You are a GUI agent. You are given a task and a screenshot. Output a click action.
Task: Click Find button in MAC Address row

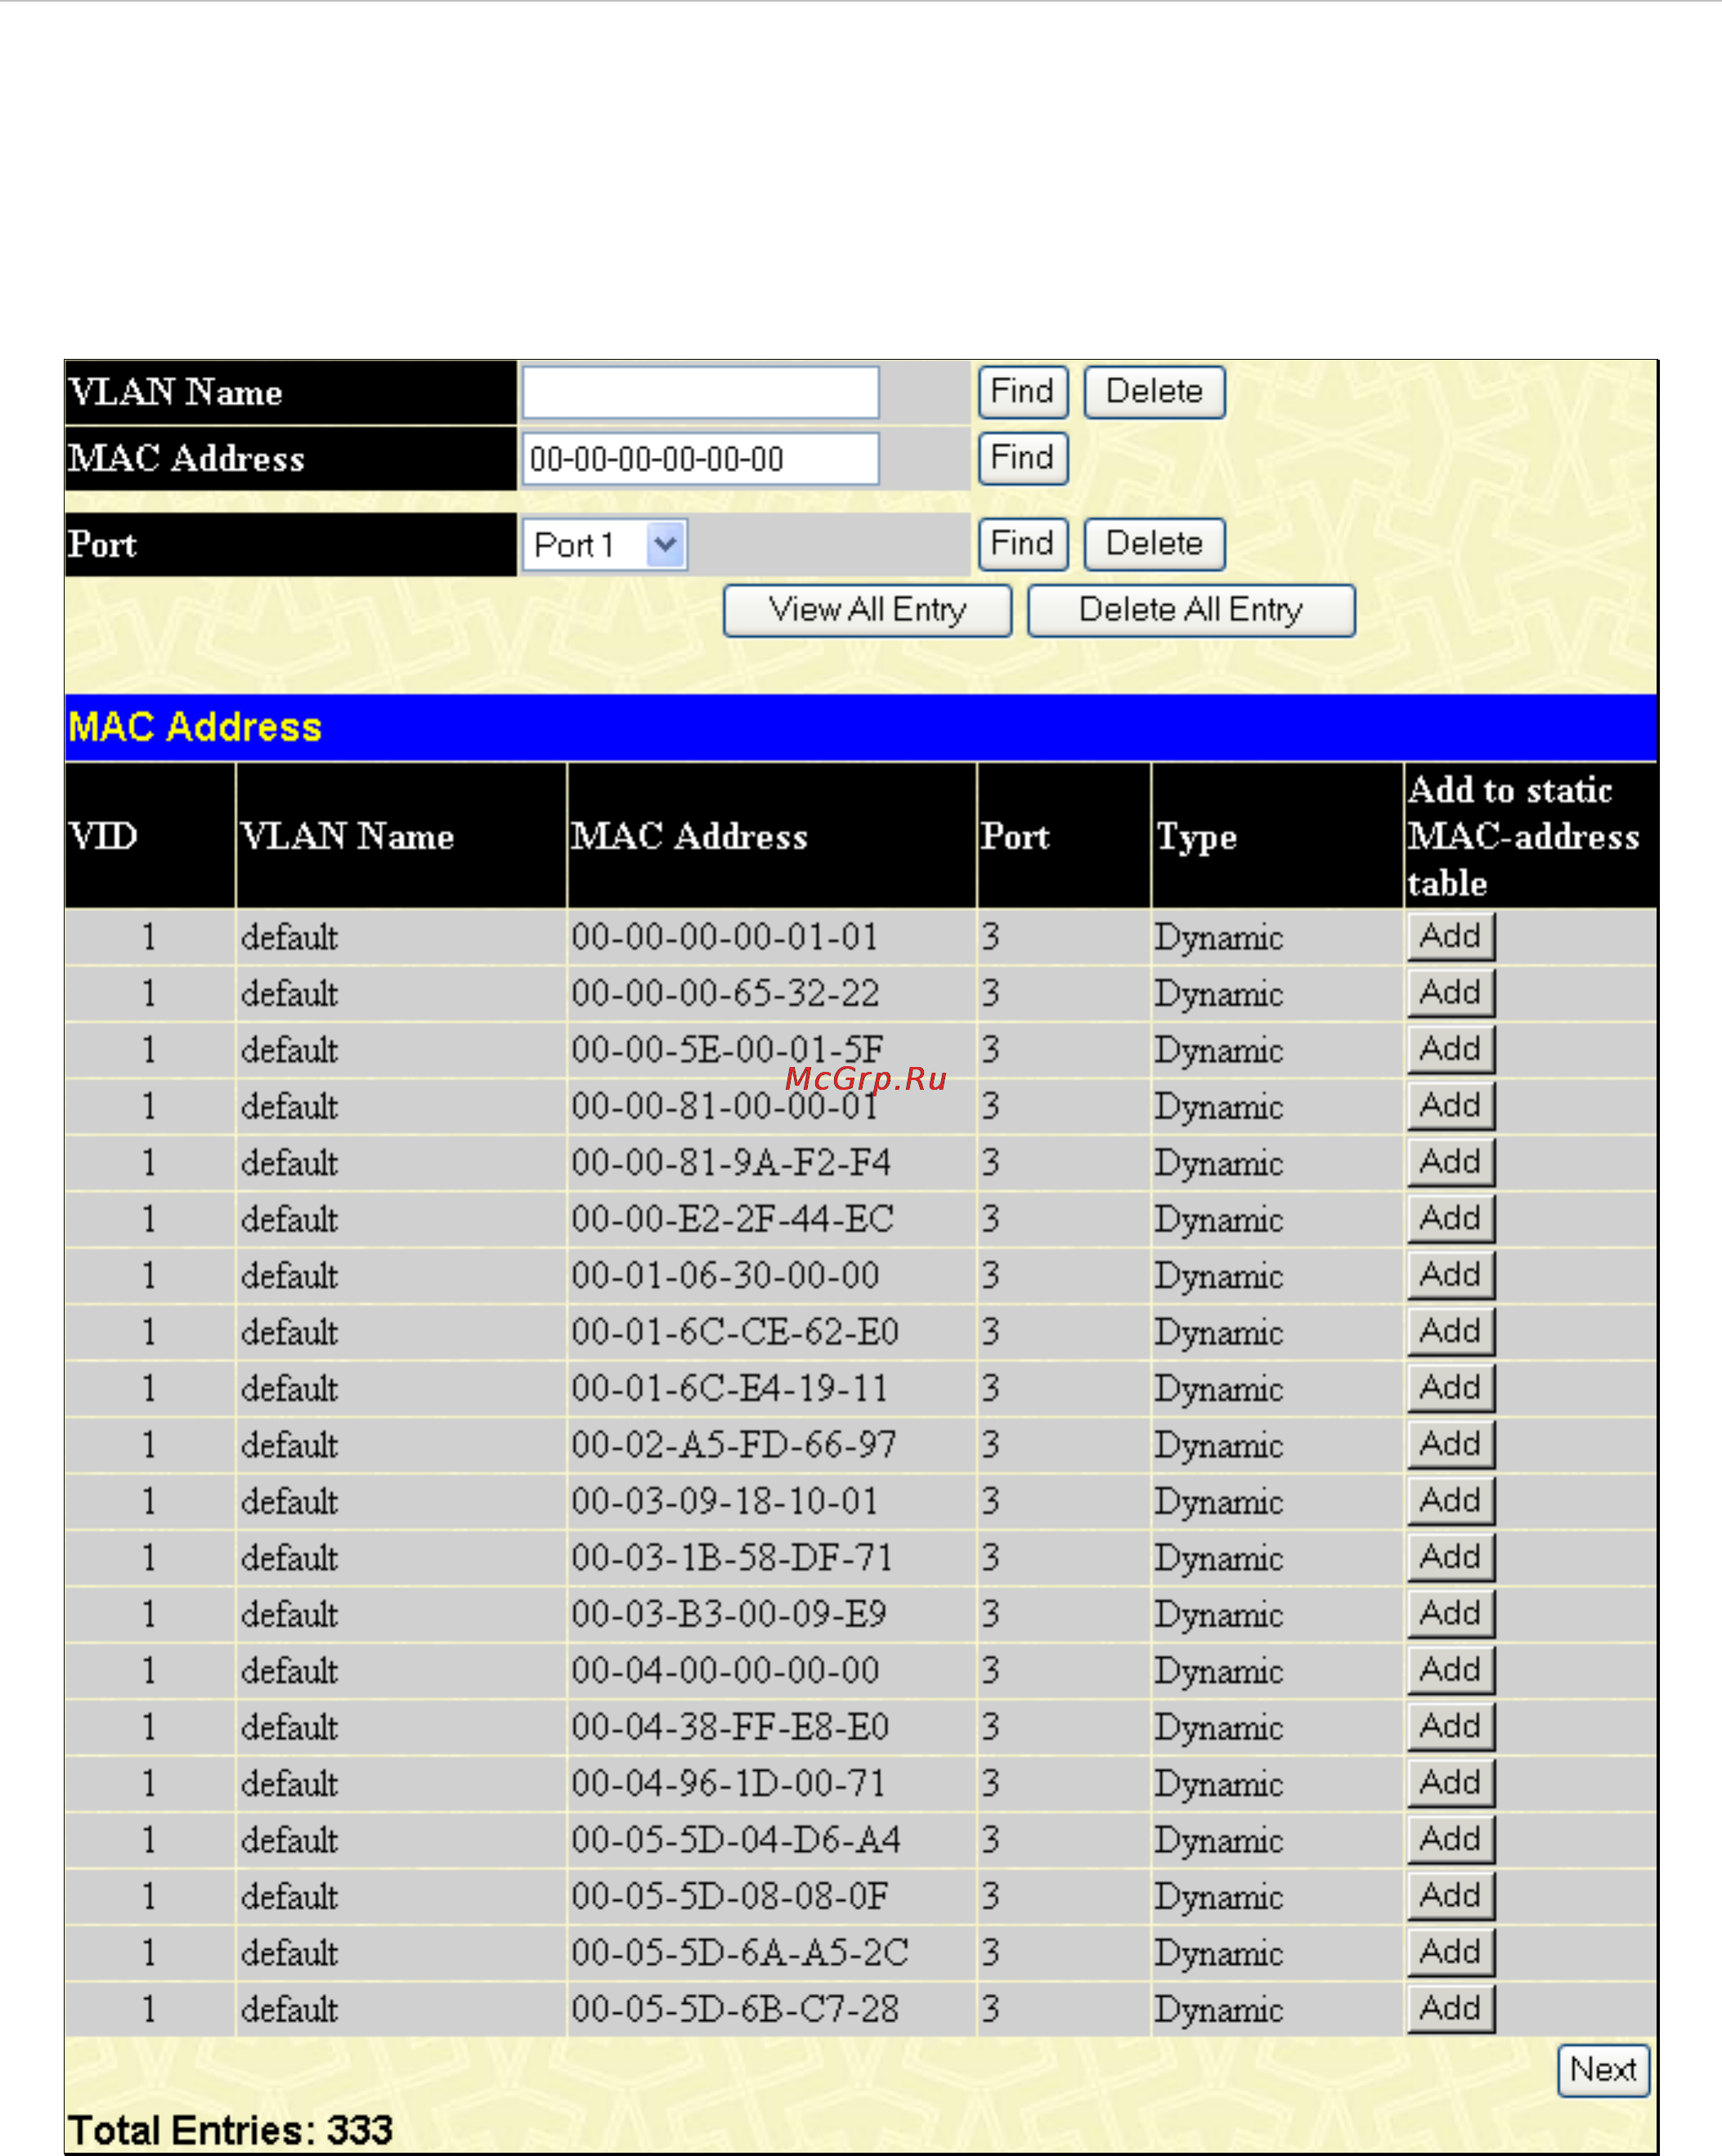[x=1022, y=458]
